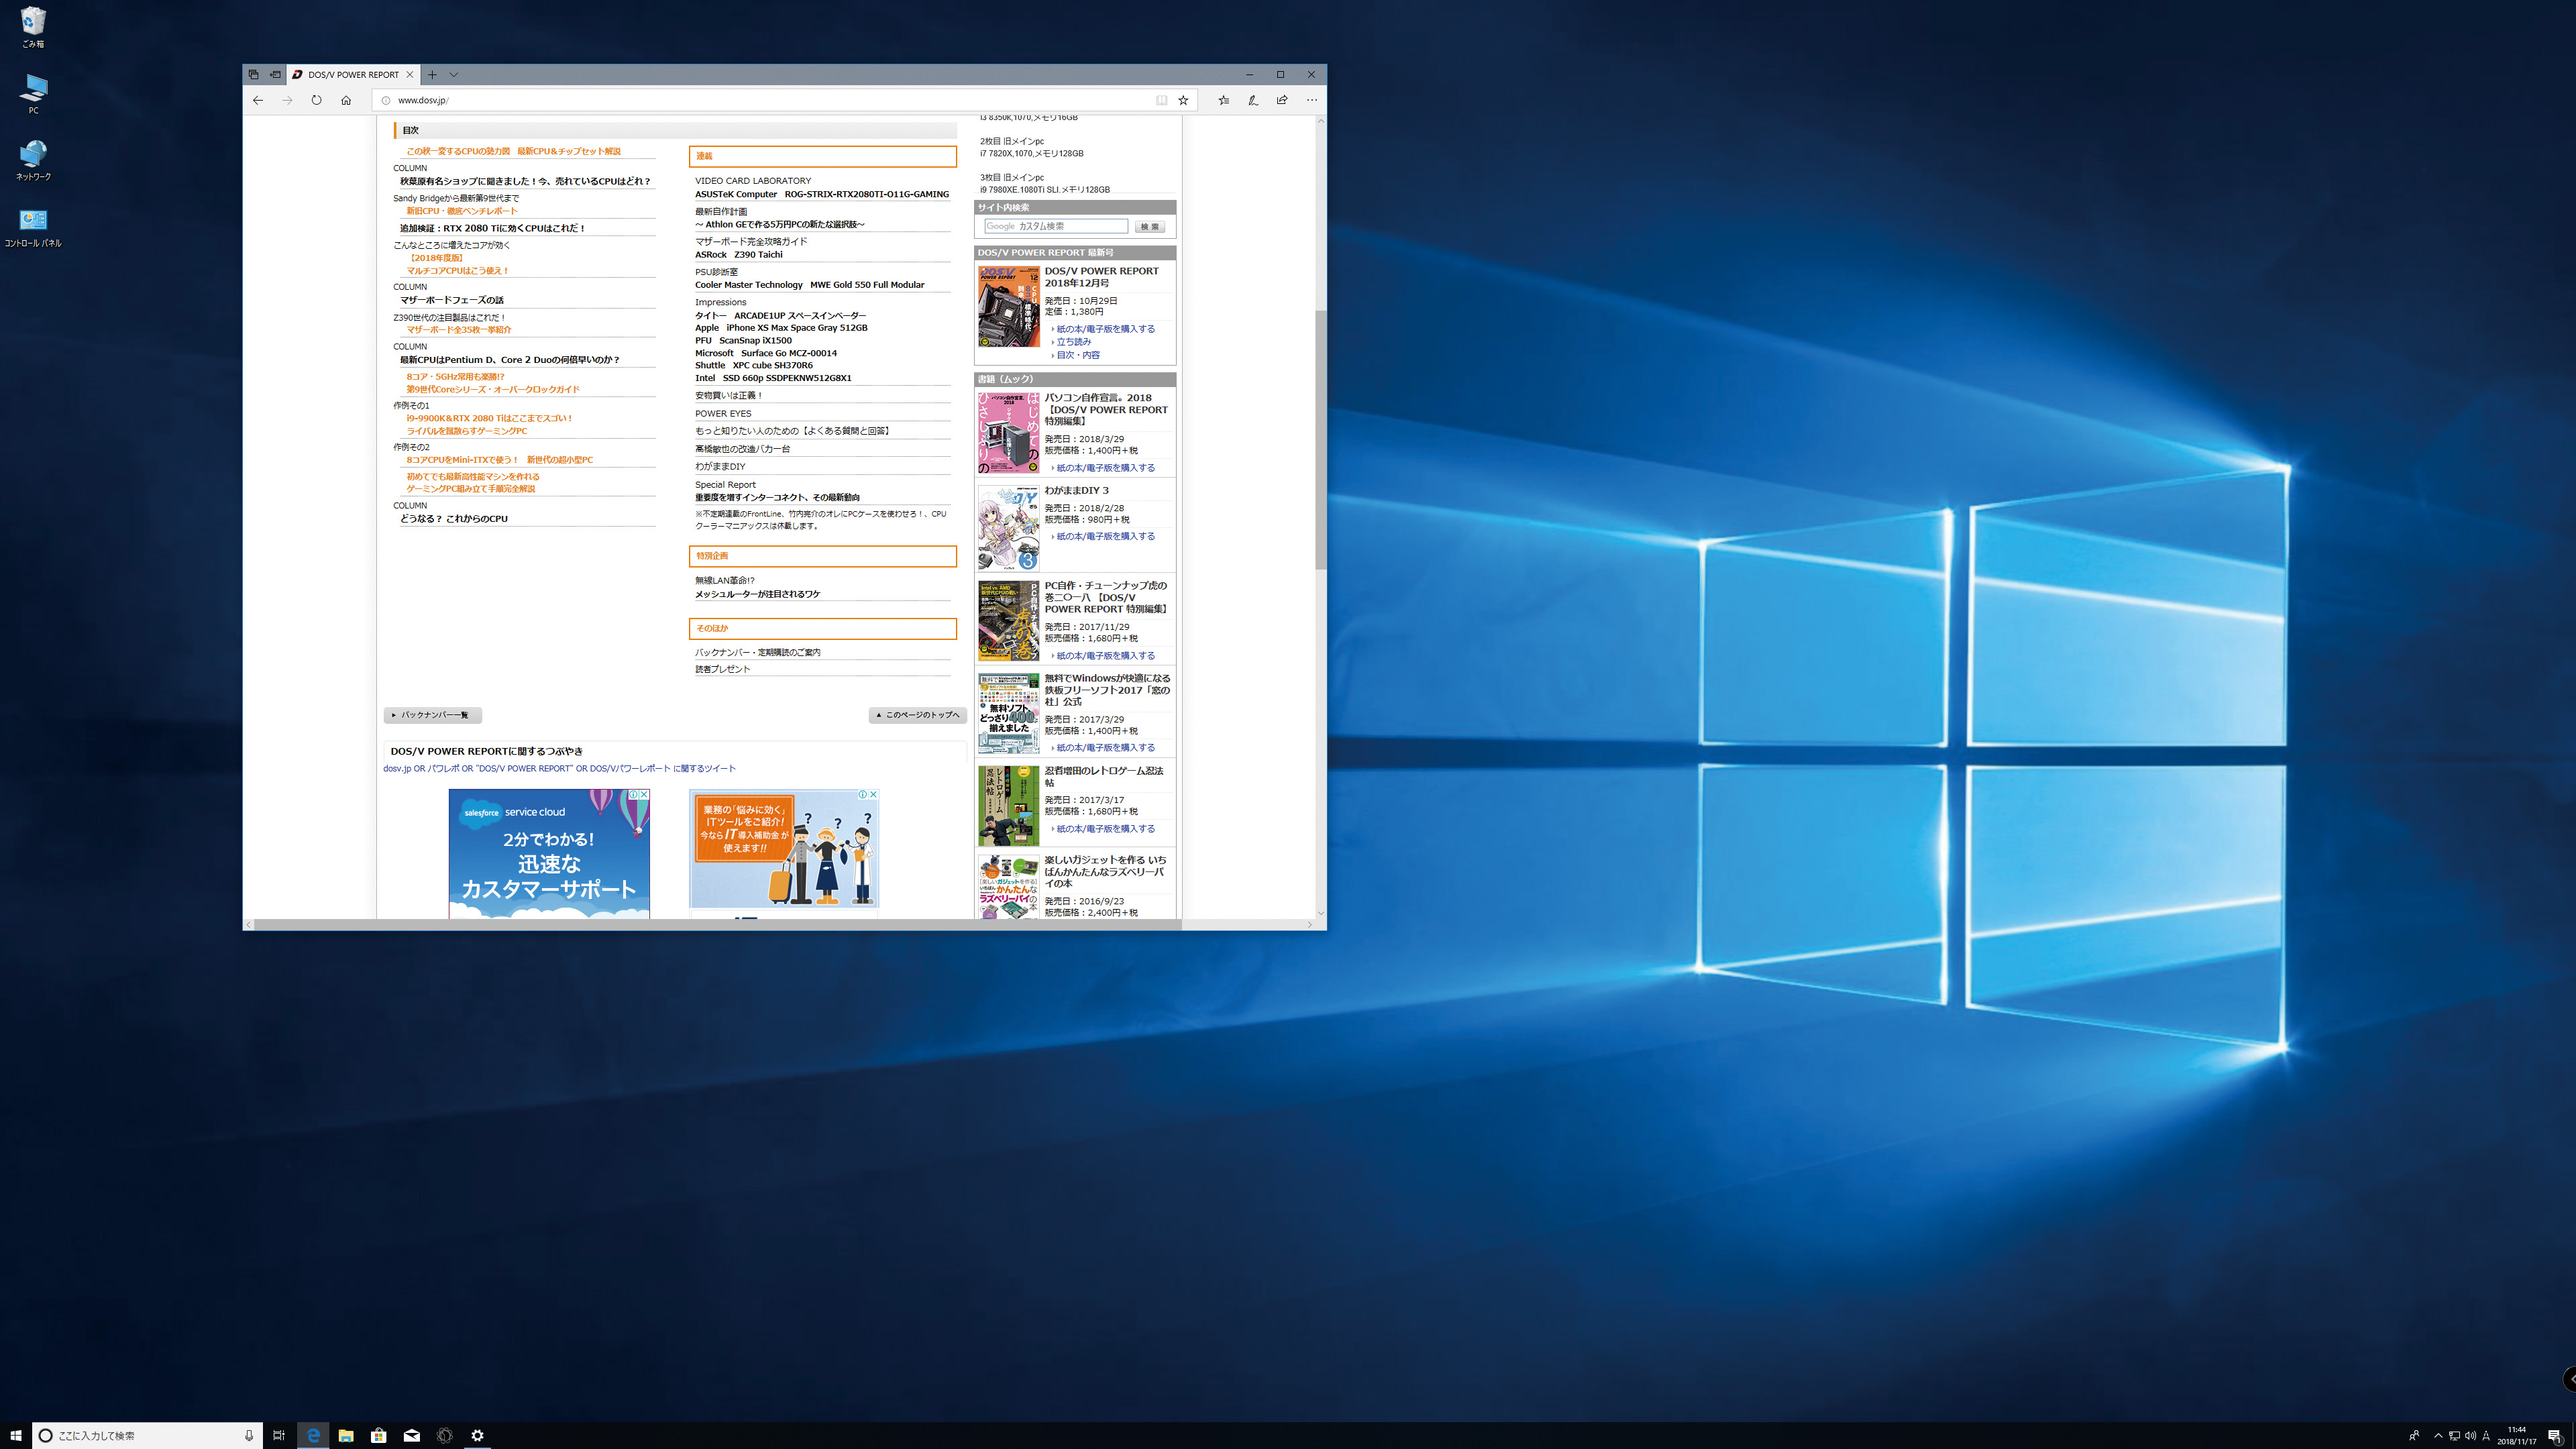Click the page vertical scrollbar thumb
Image resolution: width=2576 pixels, height=1449 pixels.
1320,440
